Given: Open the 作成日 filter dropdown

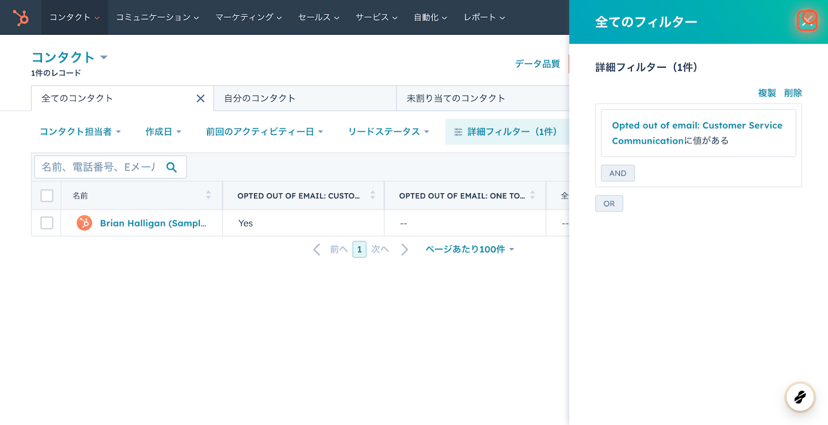Looking at the screenshot, I should point(163,132).
